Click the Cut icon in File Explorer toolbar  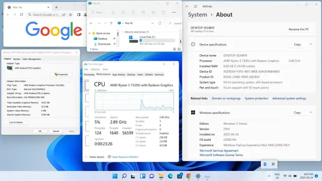(113, 12)
